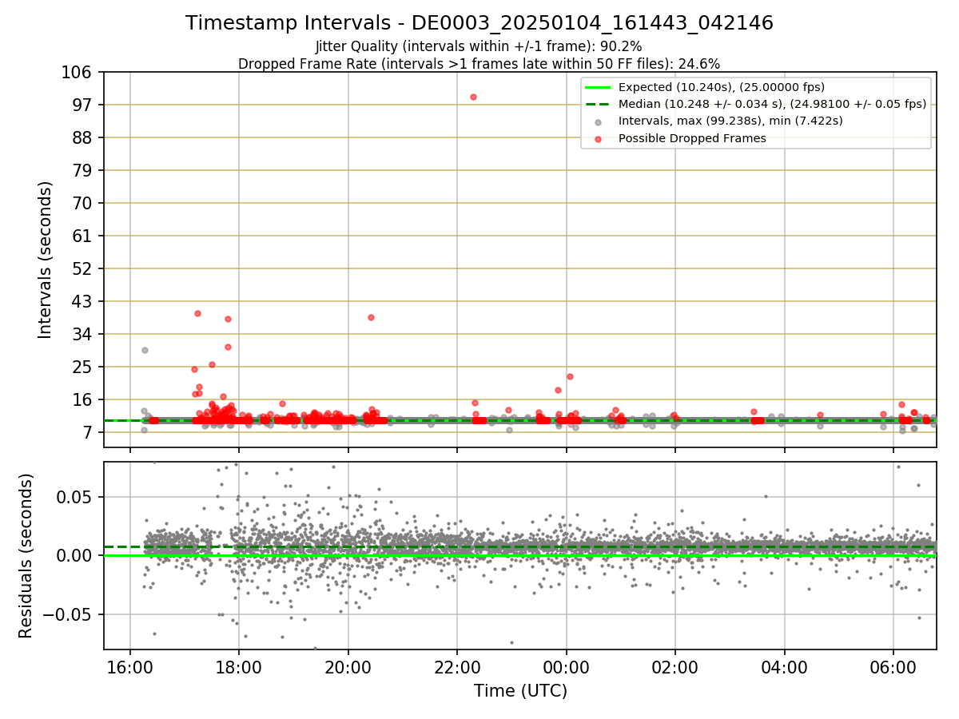This screenshot has height=719, width=959.
Task: Click y-axis tick label '70'
Action: tap(82, 204)
